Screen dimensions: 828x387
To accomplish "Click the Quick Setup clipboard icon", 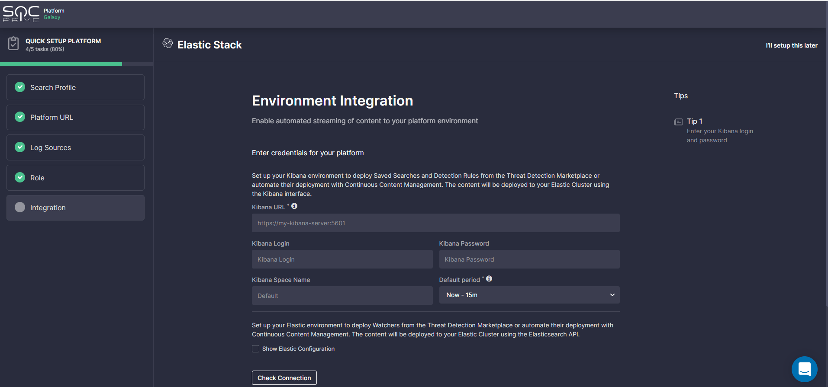I will [x=13, y=44].
